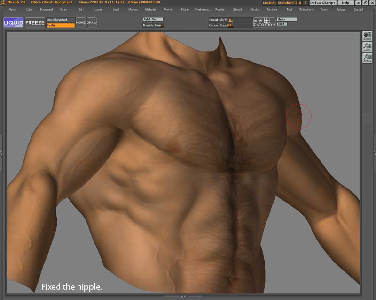Click the red brush cursor on the shoulder
Image resolution: width=376 pixels, height=300 pixels.
tap(299, 117)
